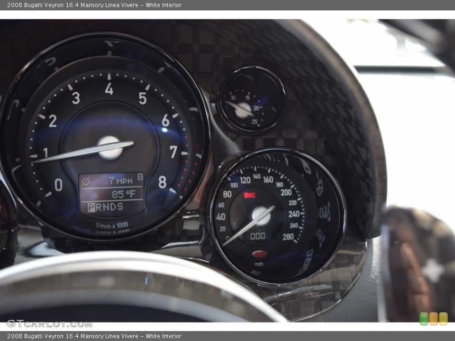The height and width of the screenshot is (341, 455).
Task: Click the '40' mark on the speedometer inner dial
Action: point(221,216)
